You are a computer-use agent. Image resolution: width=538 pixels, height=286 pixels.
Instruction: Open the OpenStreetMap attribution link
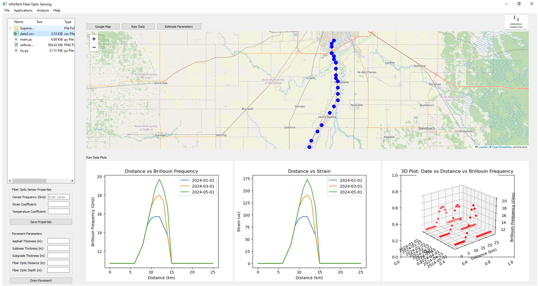[x=502, y=147]
